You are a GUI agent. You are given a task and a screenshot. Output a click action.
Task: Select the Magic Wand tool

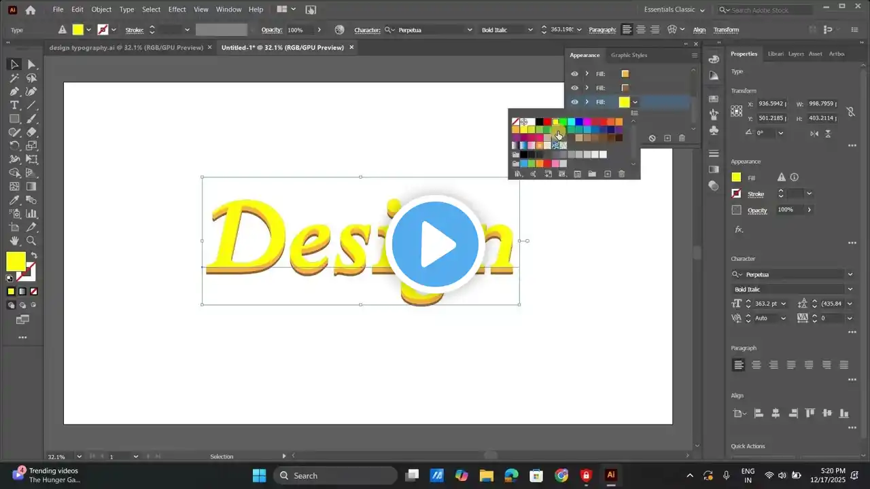point(14,78)
